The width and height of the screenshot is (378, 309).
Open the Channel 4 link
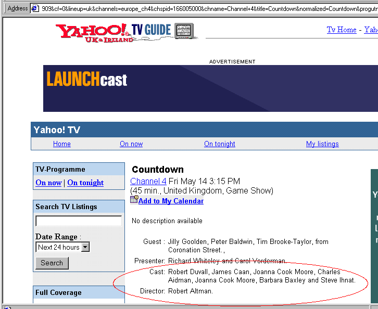pyautogui.click(x=148, y=181)
